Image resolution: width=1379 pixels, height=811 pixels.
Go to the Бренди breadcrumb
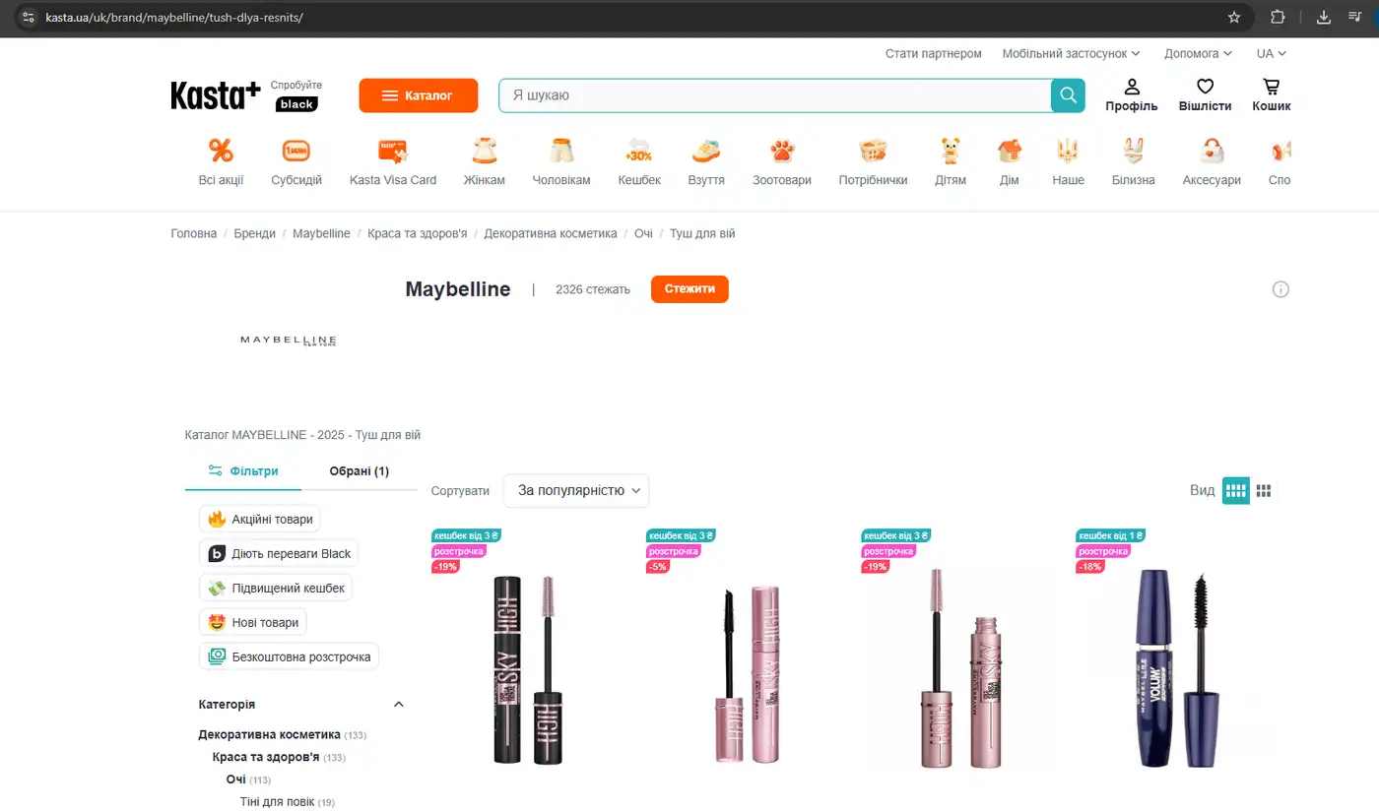click(x=255, y=233)
